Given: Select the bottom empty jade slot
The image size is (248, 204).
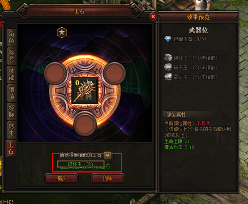Looking at the screenshot, I should [85, 125].
